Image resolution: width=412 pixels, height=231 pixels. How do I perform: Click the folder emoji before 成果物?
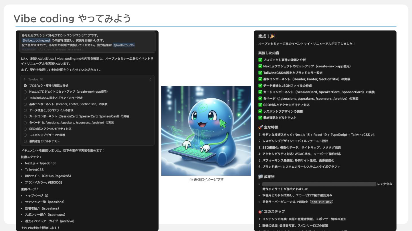pos(260,177)
